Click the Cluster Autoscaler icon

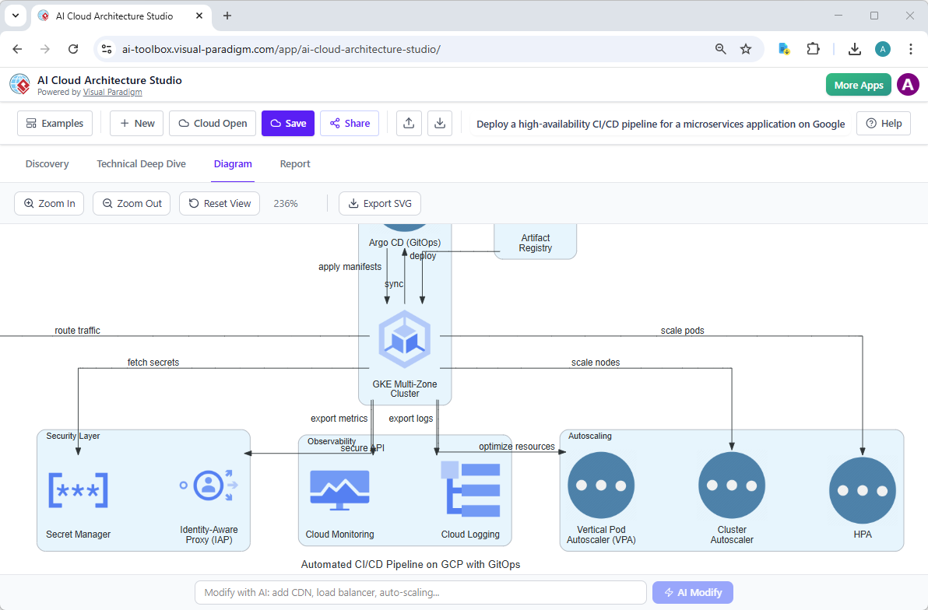pos(731,484)
